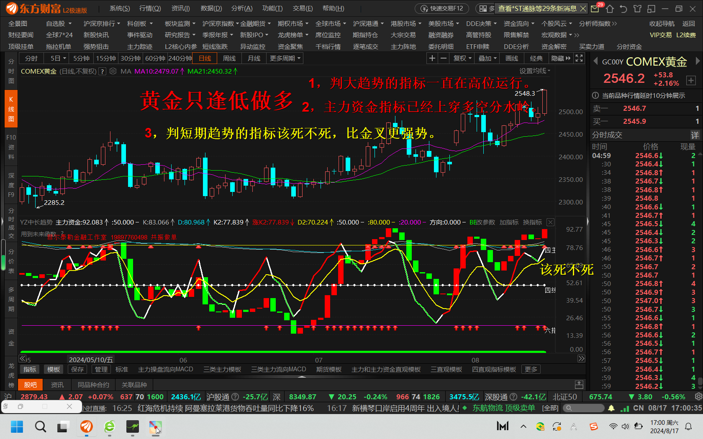Click the alert bell in status bar
The width and height of the screenshot is (703, 439).
pos(611,408)
